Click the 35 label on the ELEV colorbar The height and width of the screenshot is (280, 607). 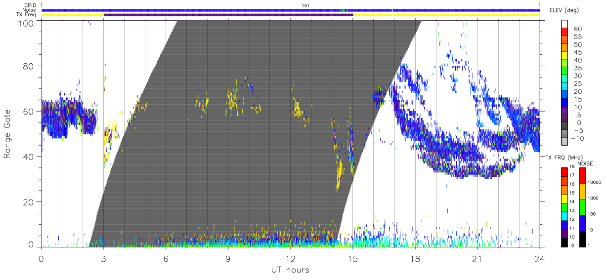pos(577,68)
